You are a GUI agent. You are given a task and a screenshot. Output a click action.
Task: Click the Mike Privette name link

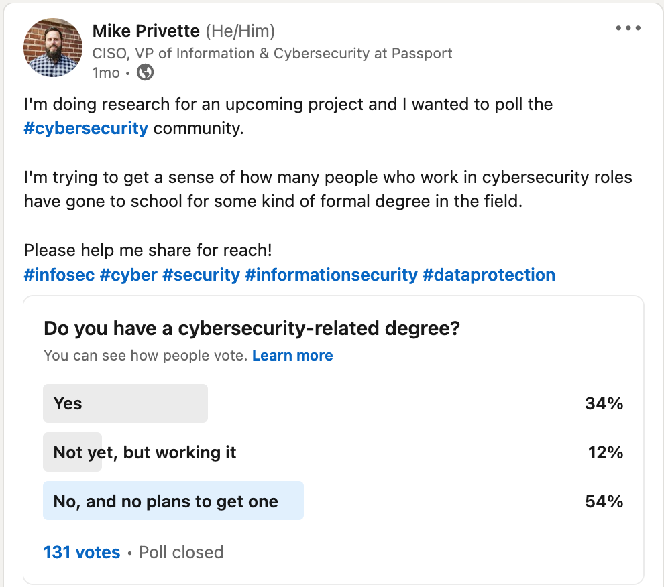coord(146,31)
